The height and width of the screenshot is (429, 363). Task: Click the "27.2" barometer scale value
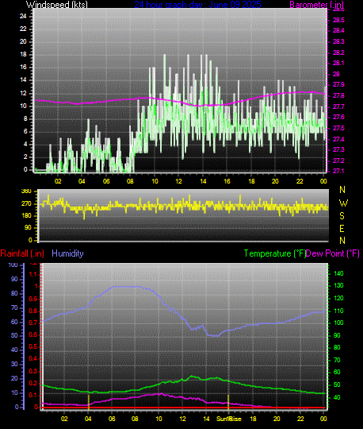(x=338, y=160)
